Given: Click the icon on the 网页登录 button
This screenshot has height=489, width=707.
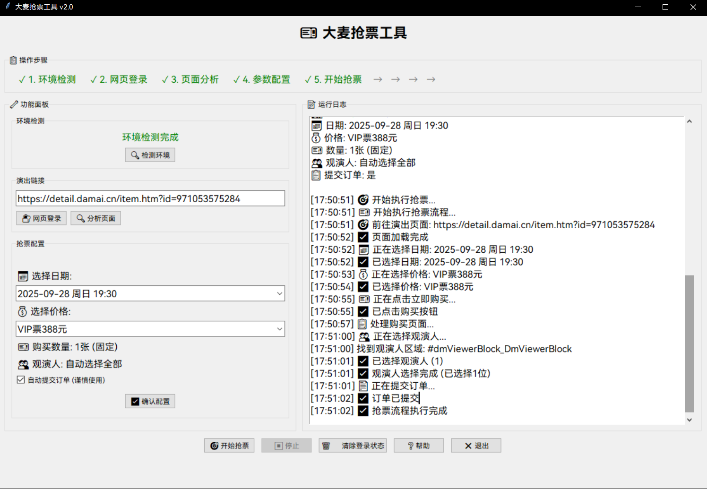Looking at the screenshot, I should tap(26, 219).
